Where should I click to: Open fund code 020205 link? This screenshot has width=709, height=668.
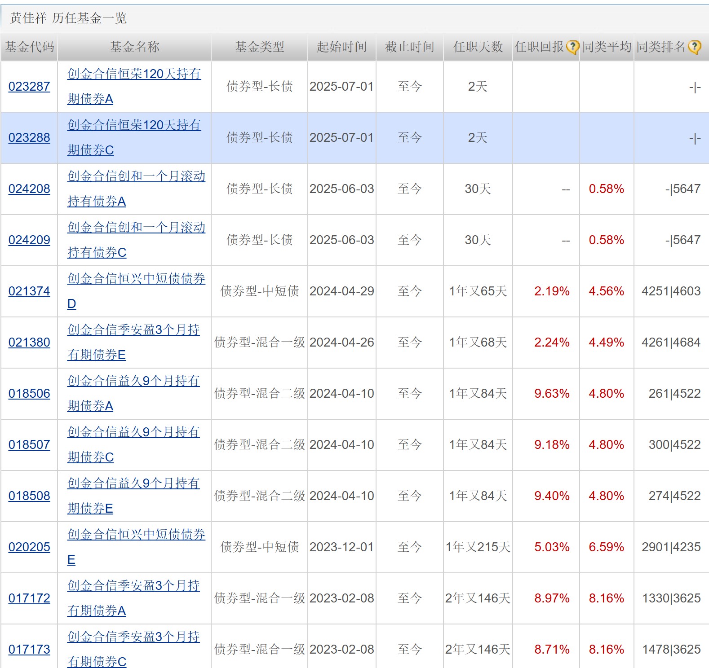(x=29, y=547)
